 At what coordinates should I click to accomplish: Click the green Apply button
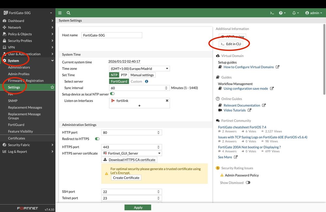138,207
